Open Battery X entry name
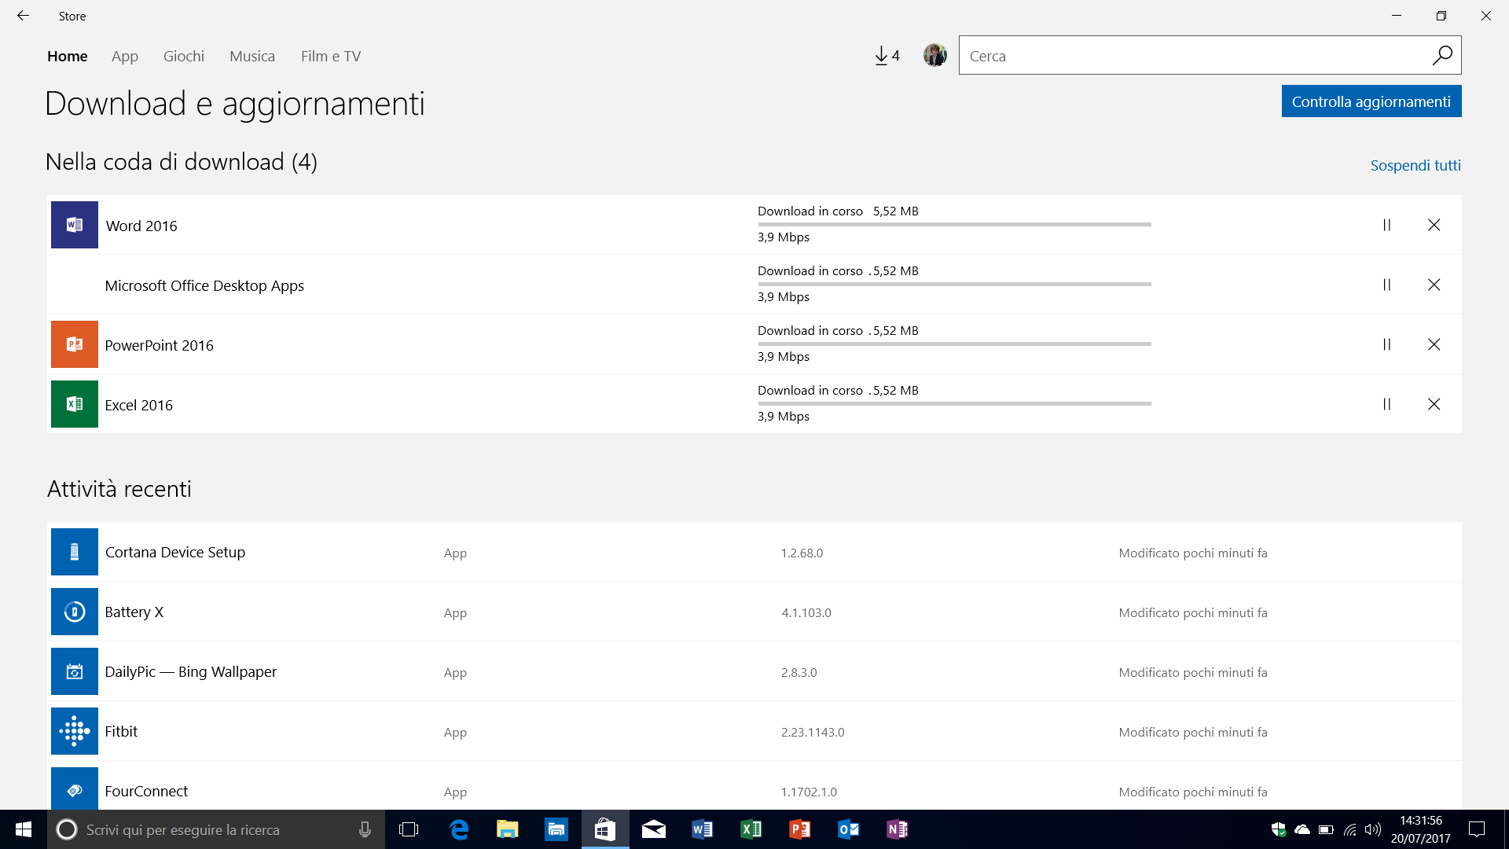Screen dimensions: 1509x849 tap(134, 612)
